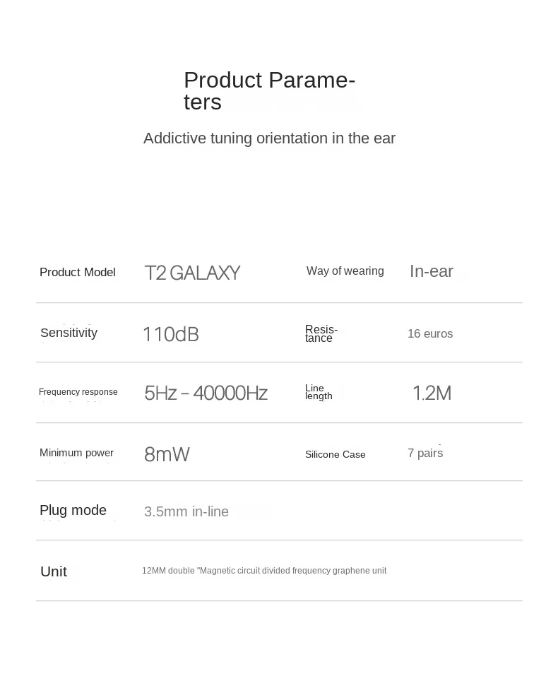558x688 pixels.
Task: Select the Product Model label
Action: [x=78, y=272]
